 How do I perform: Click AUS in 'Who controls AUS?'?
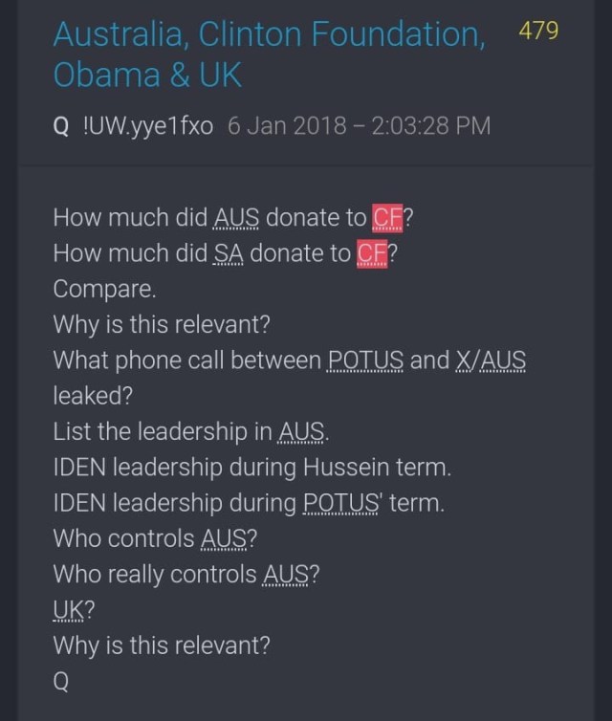[224, 538]
